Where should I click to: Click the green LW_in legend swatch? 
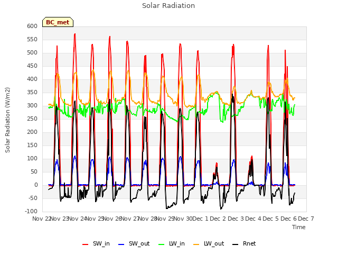coord(162,244)
